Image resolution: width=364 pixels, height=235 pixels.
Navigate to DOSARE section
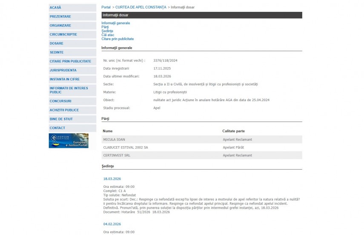pyautogui.click(x=57, y=43)
